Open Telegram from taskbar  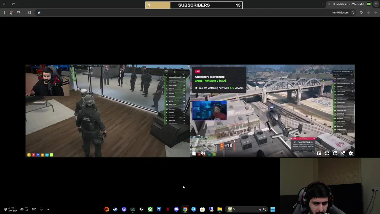pos(194,209)
